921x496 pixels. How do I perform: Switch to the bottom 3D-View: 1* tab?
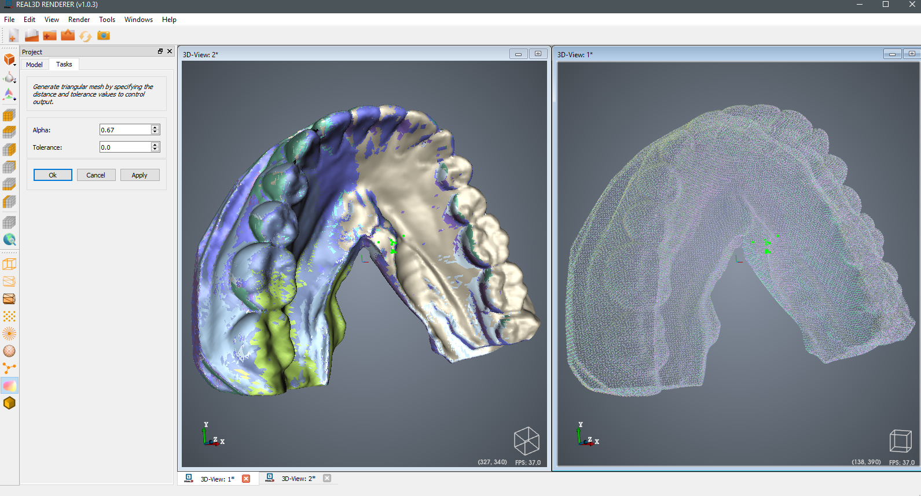[217, 479]
